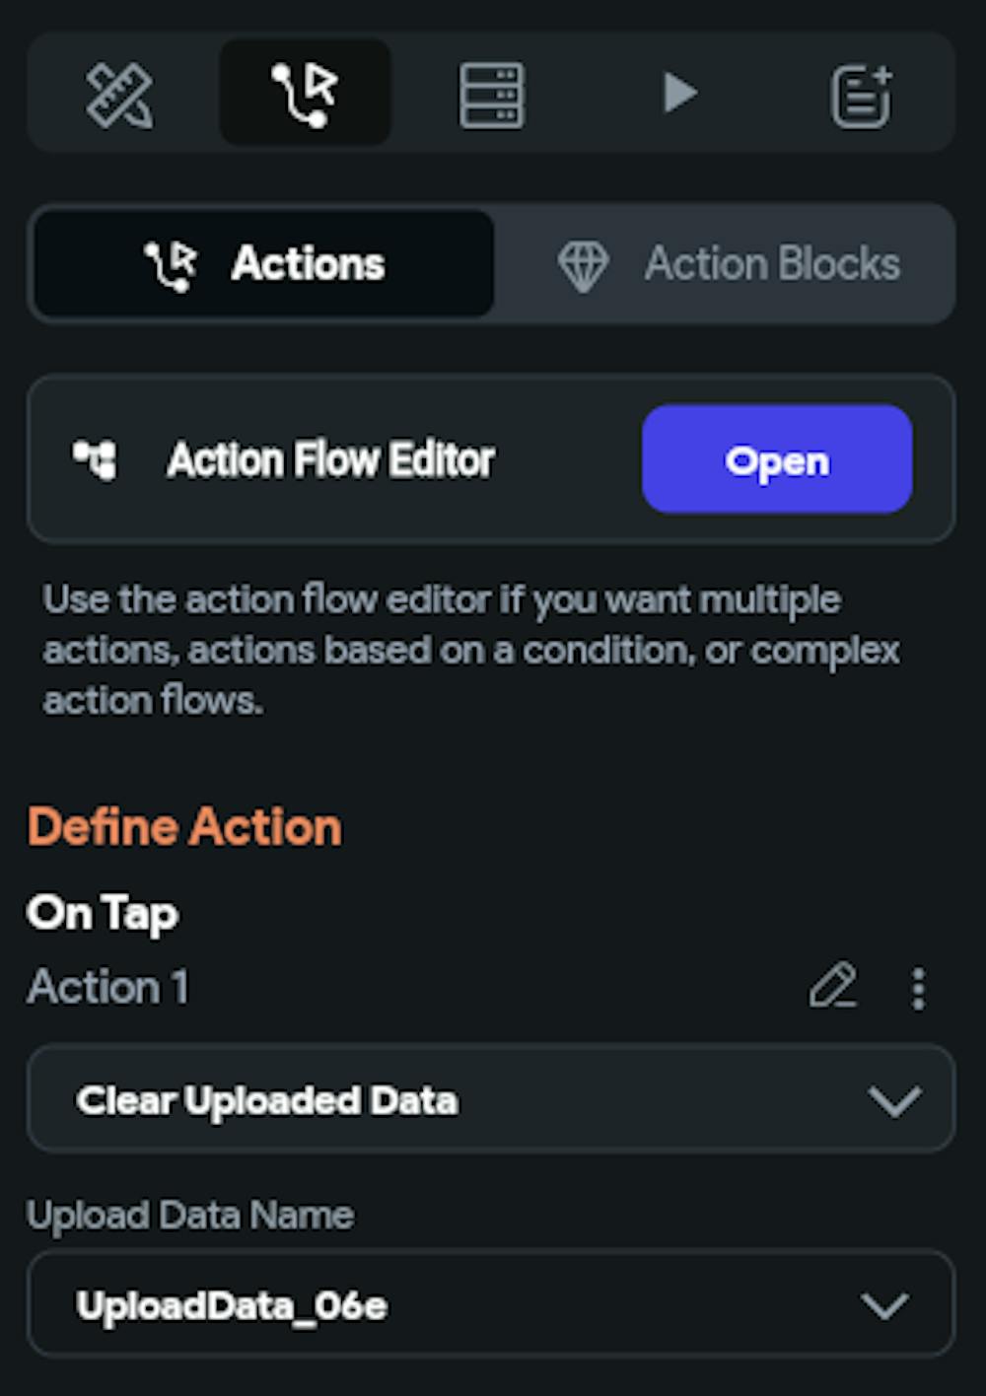986x1396 pixels.
Task: Open the animations play icon
Action: [x=679, y=94]
